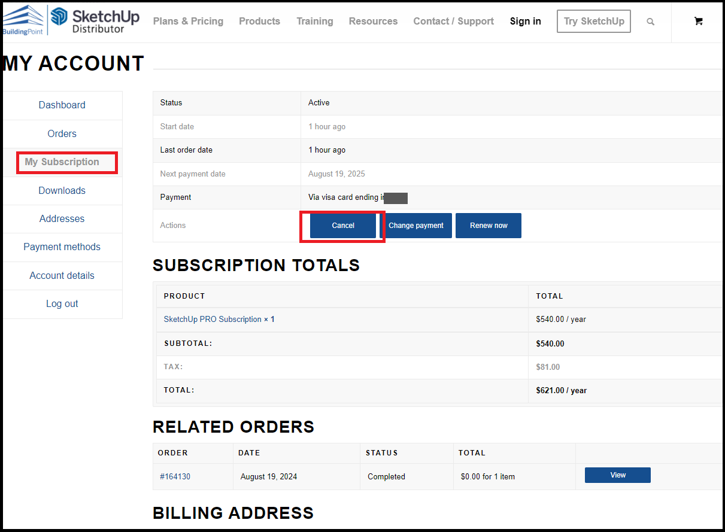The image size is (725, 532).
Task: Open the search magnifier icon
Action: [x=650, y=22]
